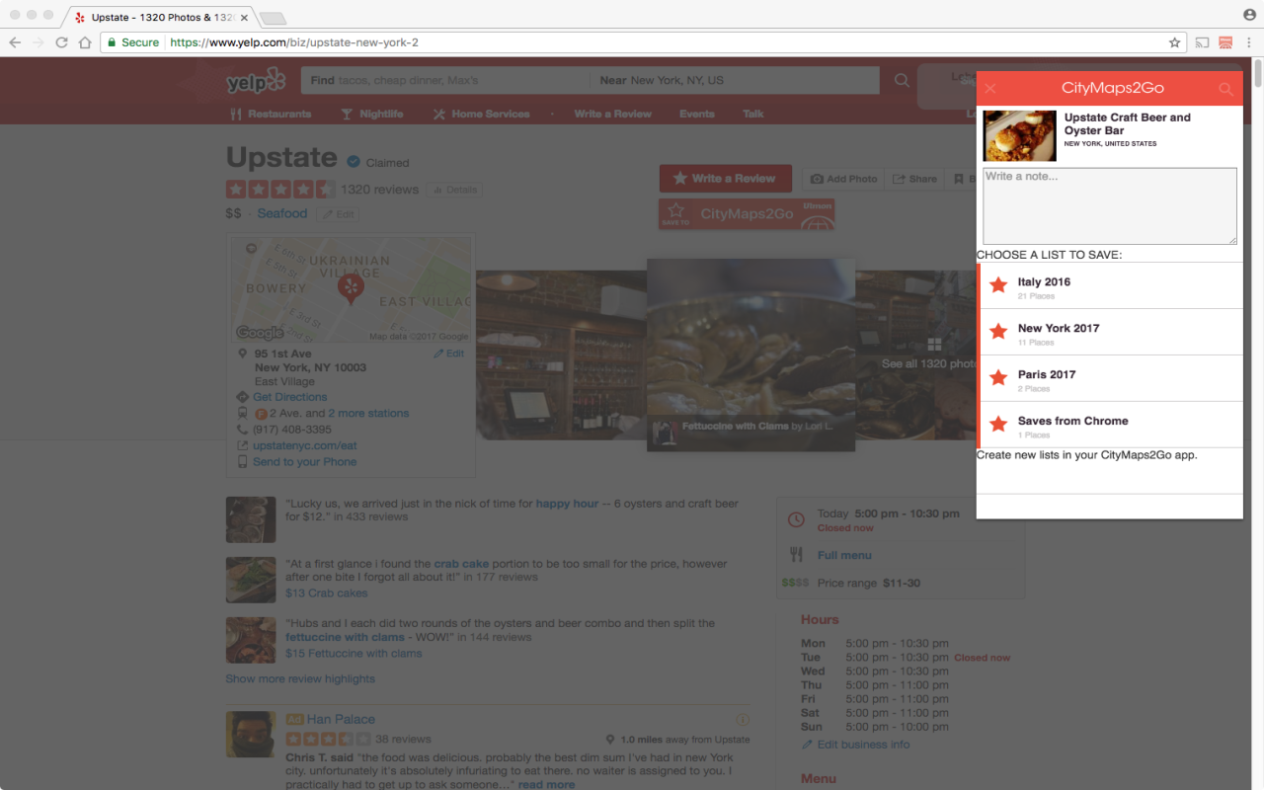
Task: Click 'read more' on Chris T. review
Action: 546,784
